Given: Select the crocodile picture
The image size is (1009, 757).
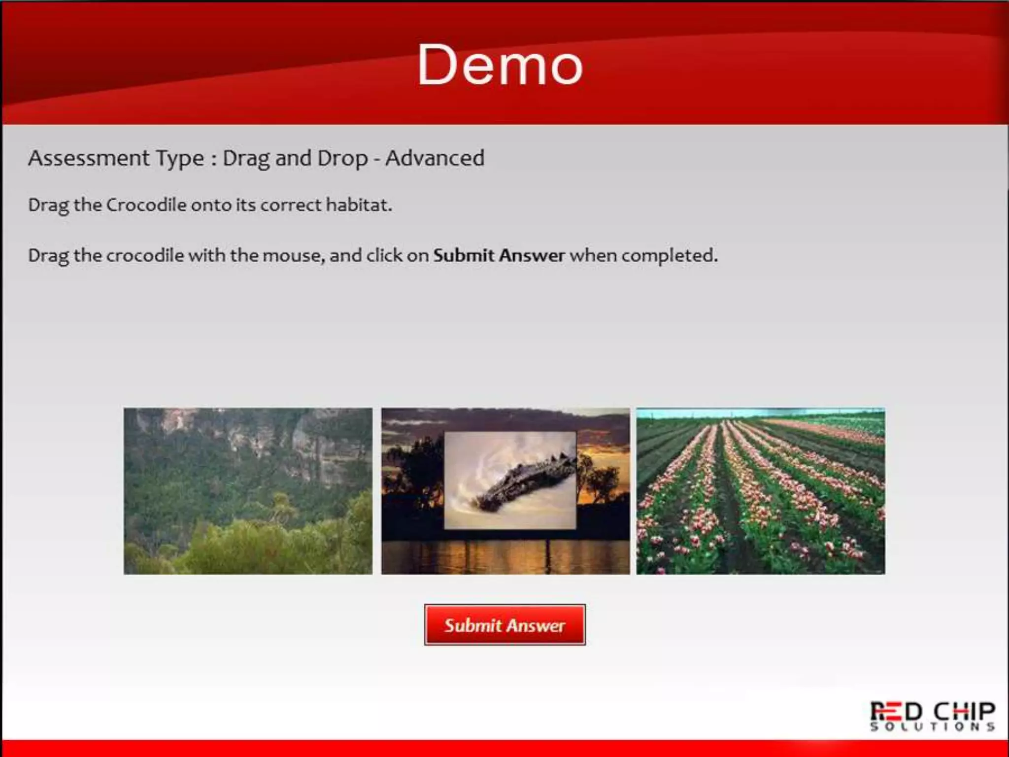Looking at the screenshot, I should (510, 481).
